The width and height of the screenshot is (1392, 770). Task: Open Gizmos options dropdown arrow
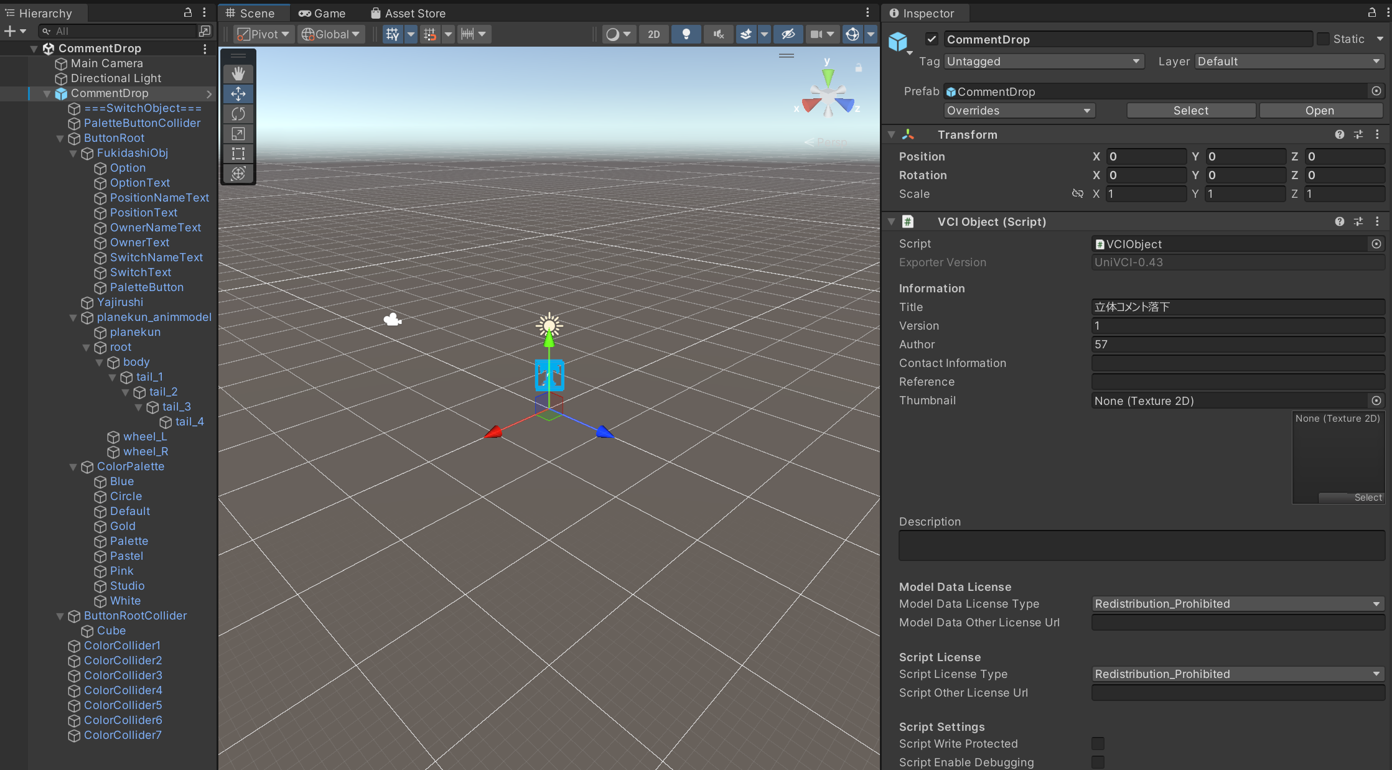point(871,34)
